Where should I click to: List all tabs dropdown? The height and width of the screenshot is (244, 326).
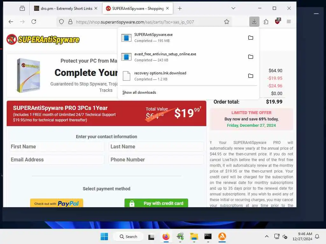[233, 8]
